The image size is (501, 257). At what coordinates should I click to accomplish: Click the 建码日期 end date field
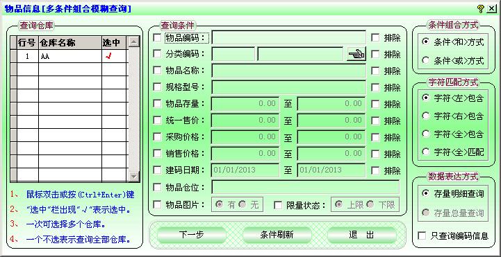[331, 170]
